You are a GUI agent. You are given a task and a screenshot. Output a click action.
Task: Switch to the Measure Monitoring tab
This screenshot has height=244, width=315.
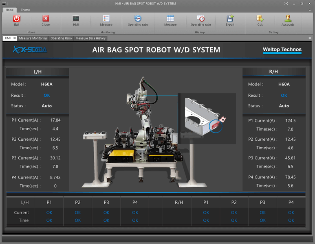33,38
